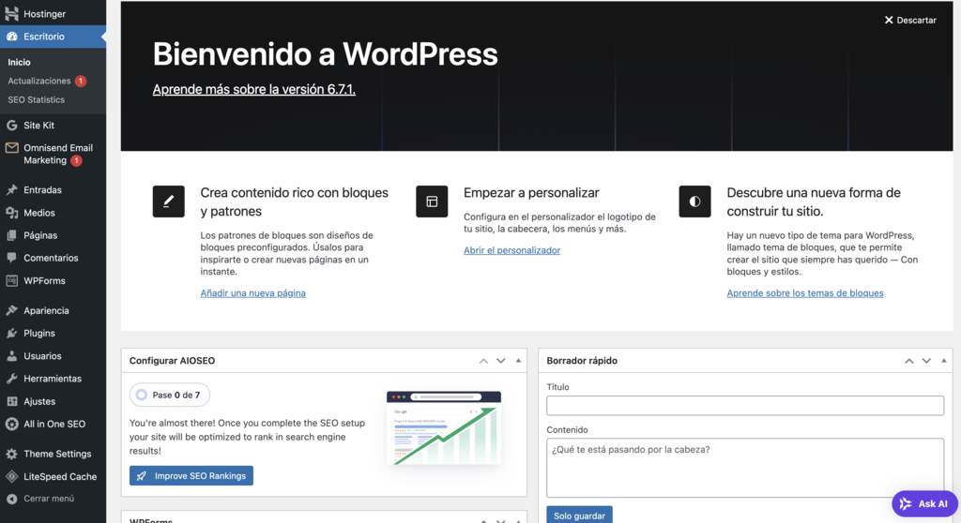Click the Herramientas wrench icon
The image size is (961, 523).
(x=11, y=379)
